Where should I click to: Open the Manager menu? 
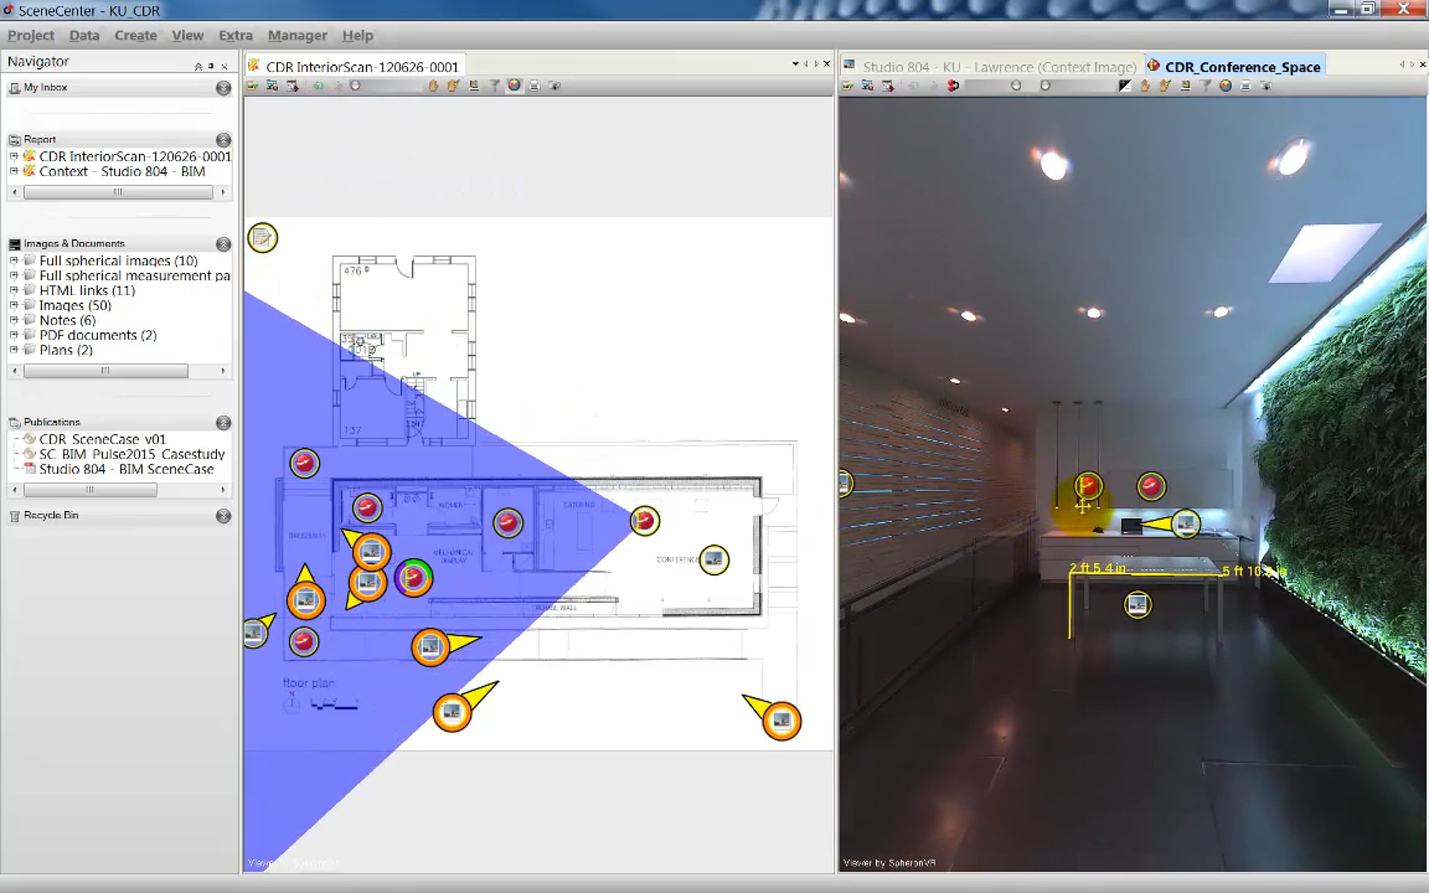click(298, 35)
